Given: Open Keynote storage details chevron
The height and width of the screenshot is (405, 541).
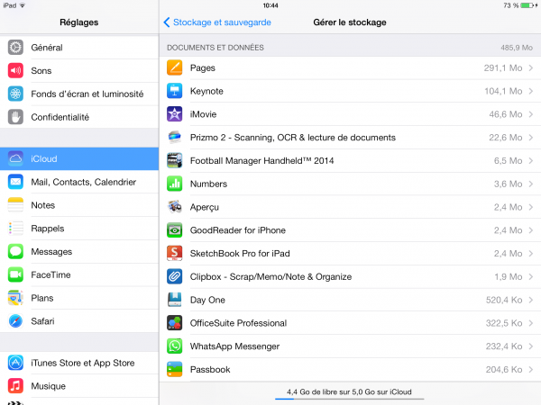Looking at the screenshot, I should [x=531, y=91].
